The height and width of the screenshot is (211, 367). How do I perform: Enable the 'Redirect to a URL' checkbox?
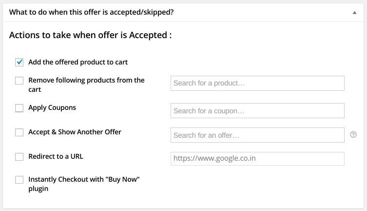(x=19, y=157)
